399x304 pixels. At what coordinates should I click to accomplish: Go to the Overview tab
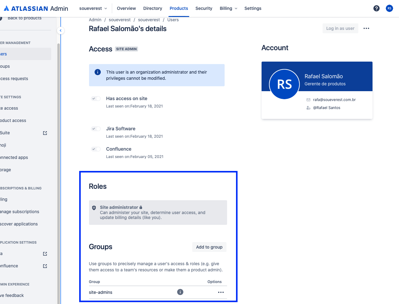[126, 8]
